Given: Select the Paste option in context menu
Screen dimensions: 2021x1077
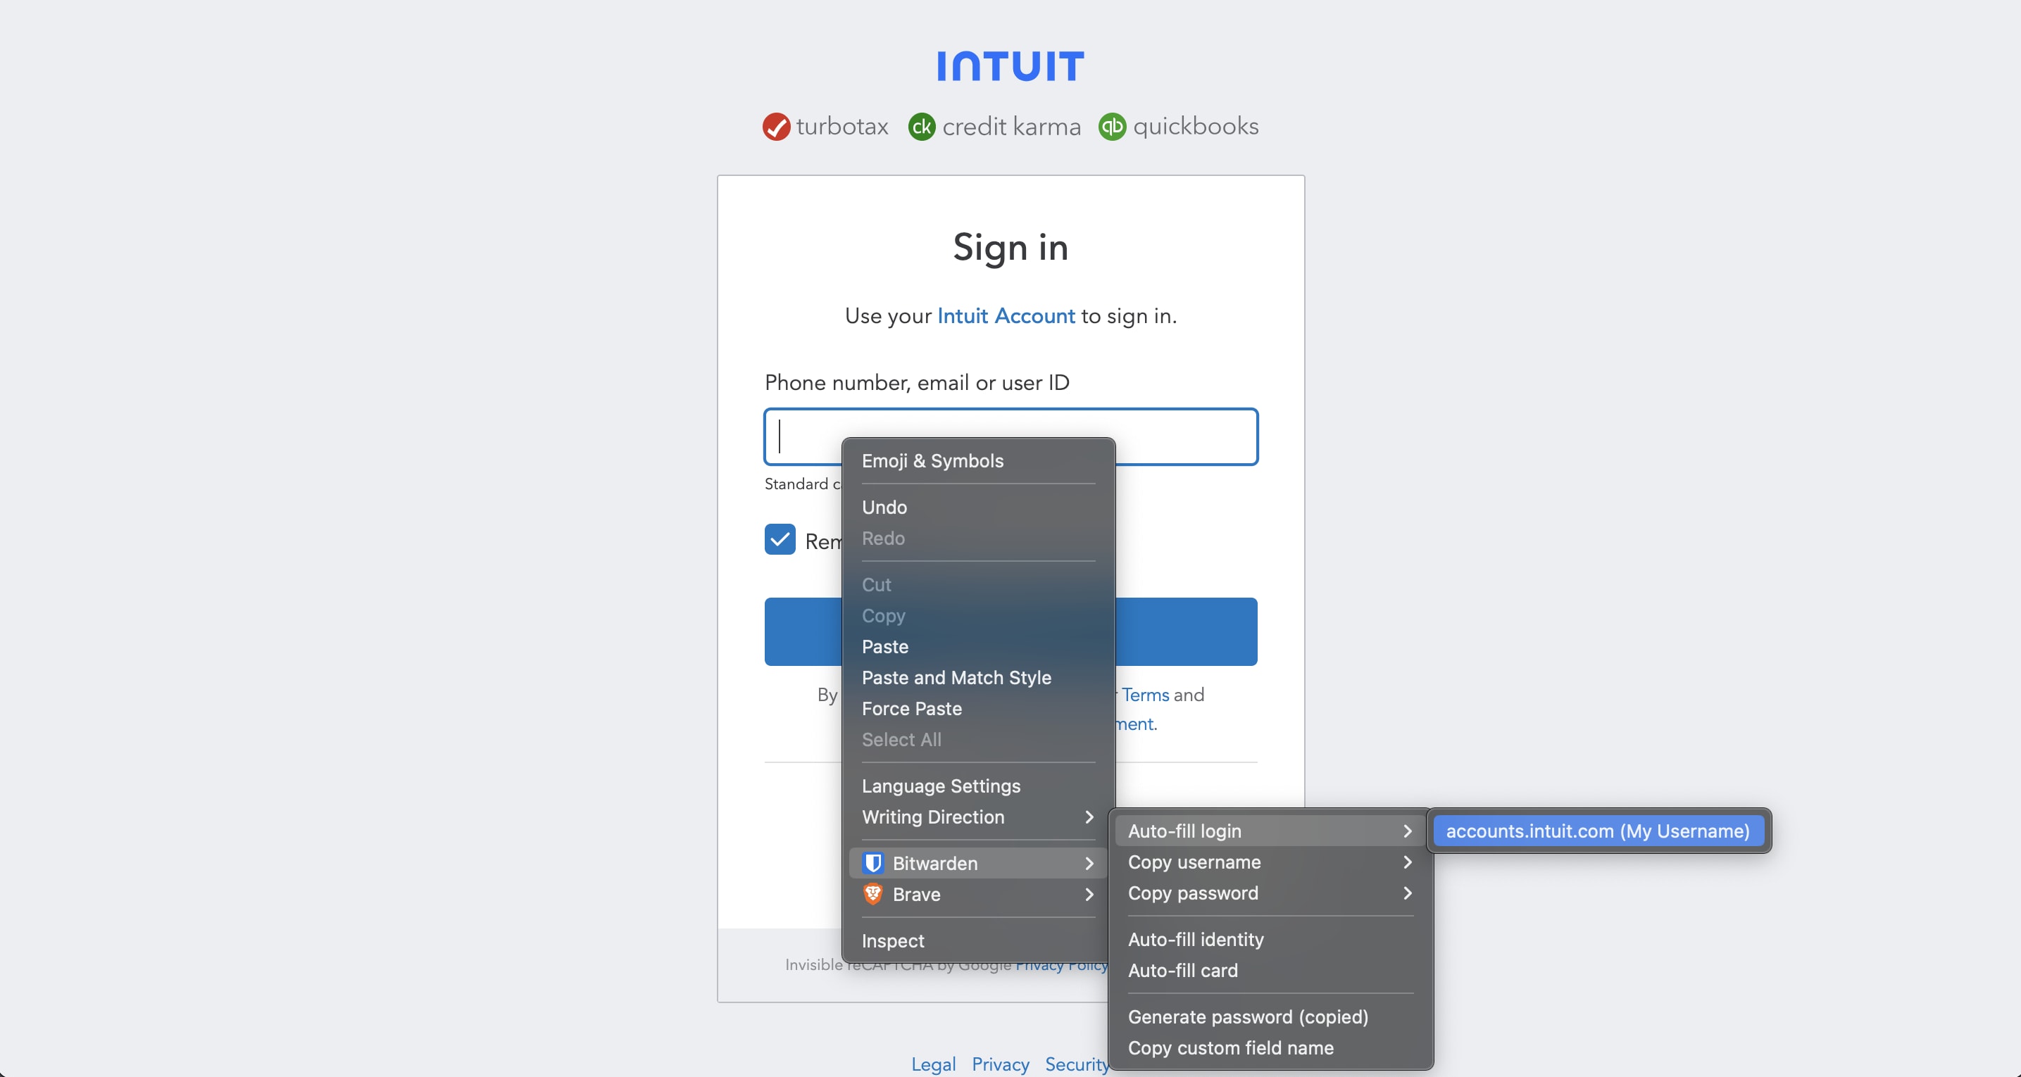Looking at the screenshot, I should (885, 645).
